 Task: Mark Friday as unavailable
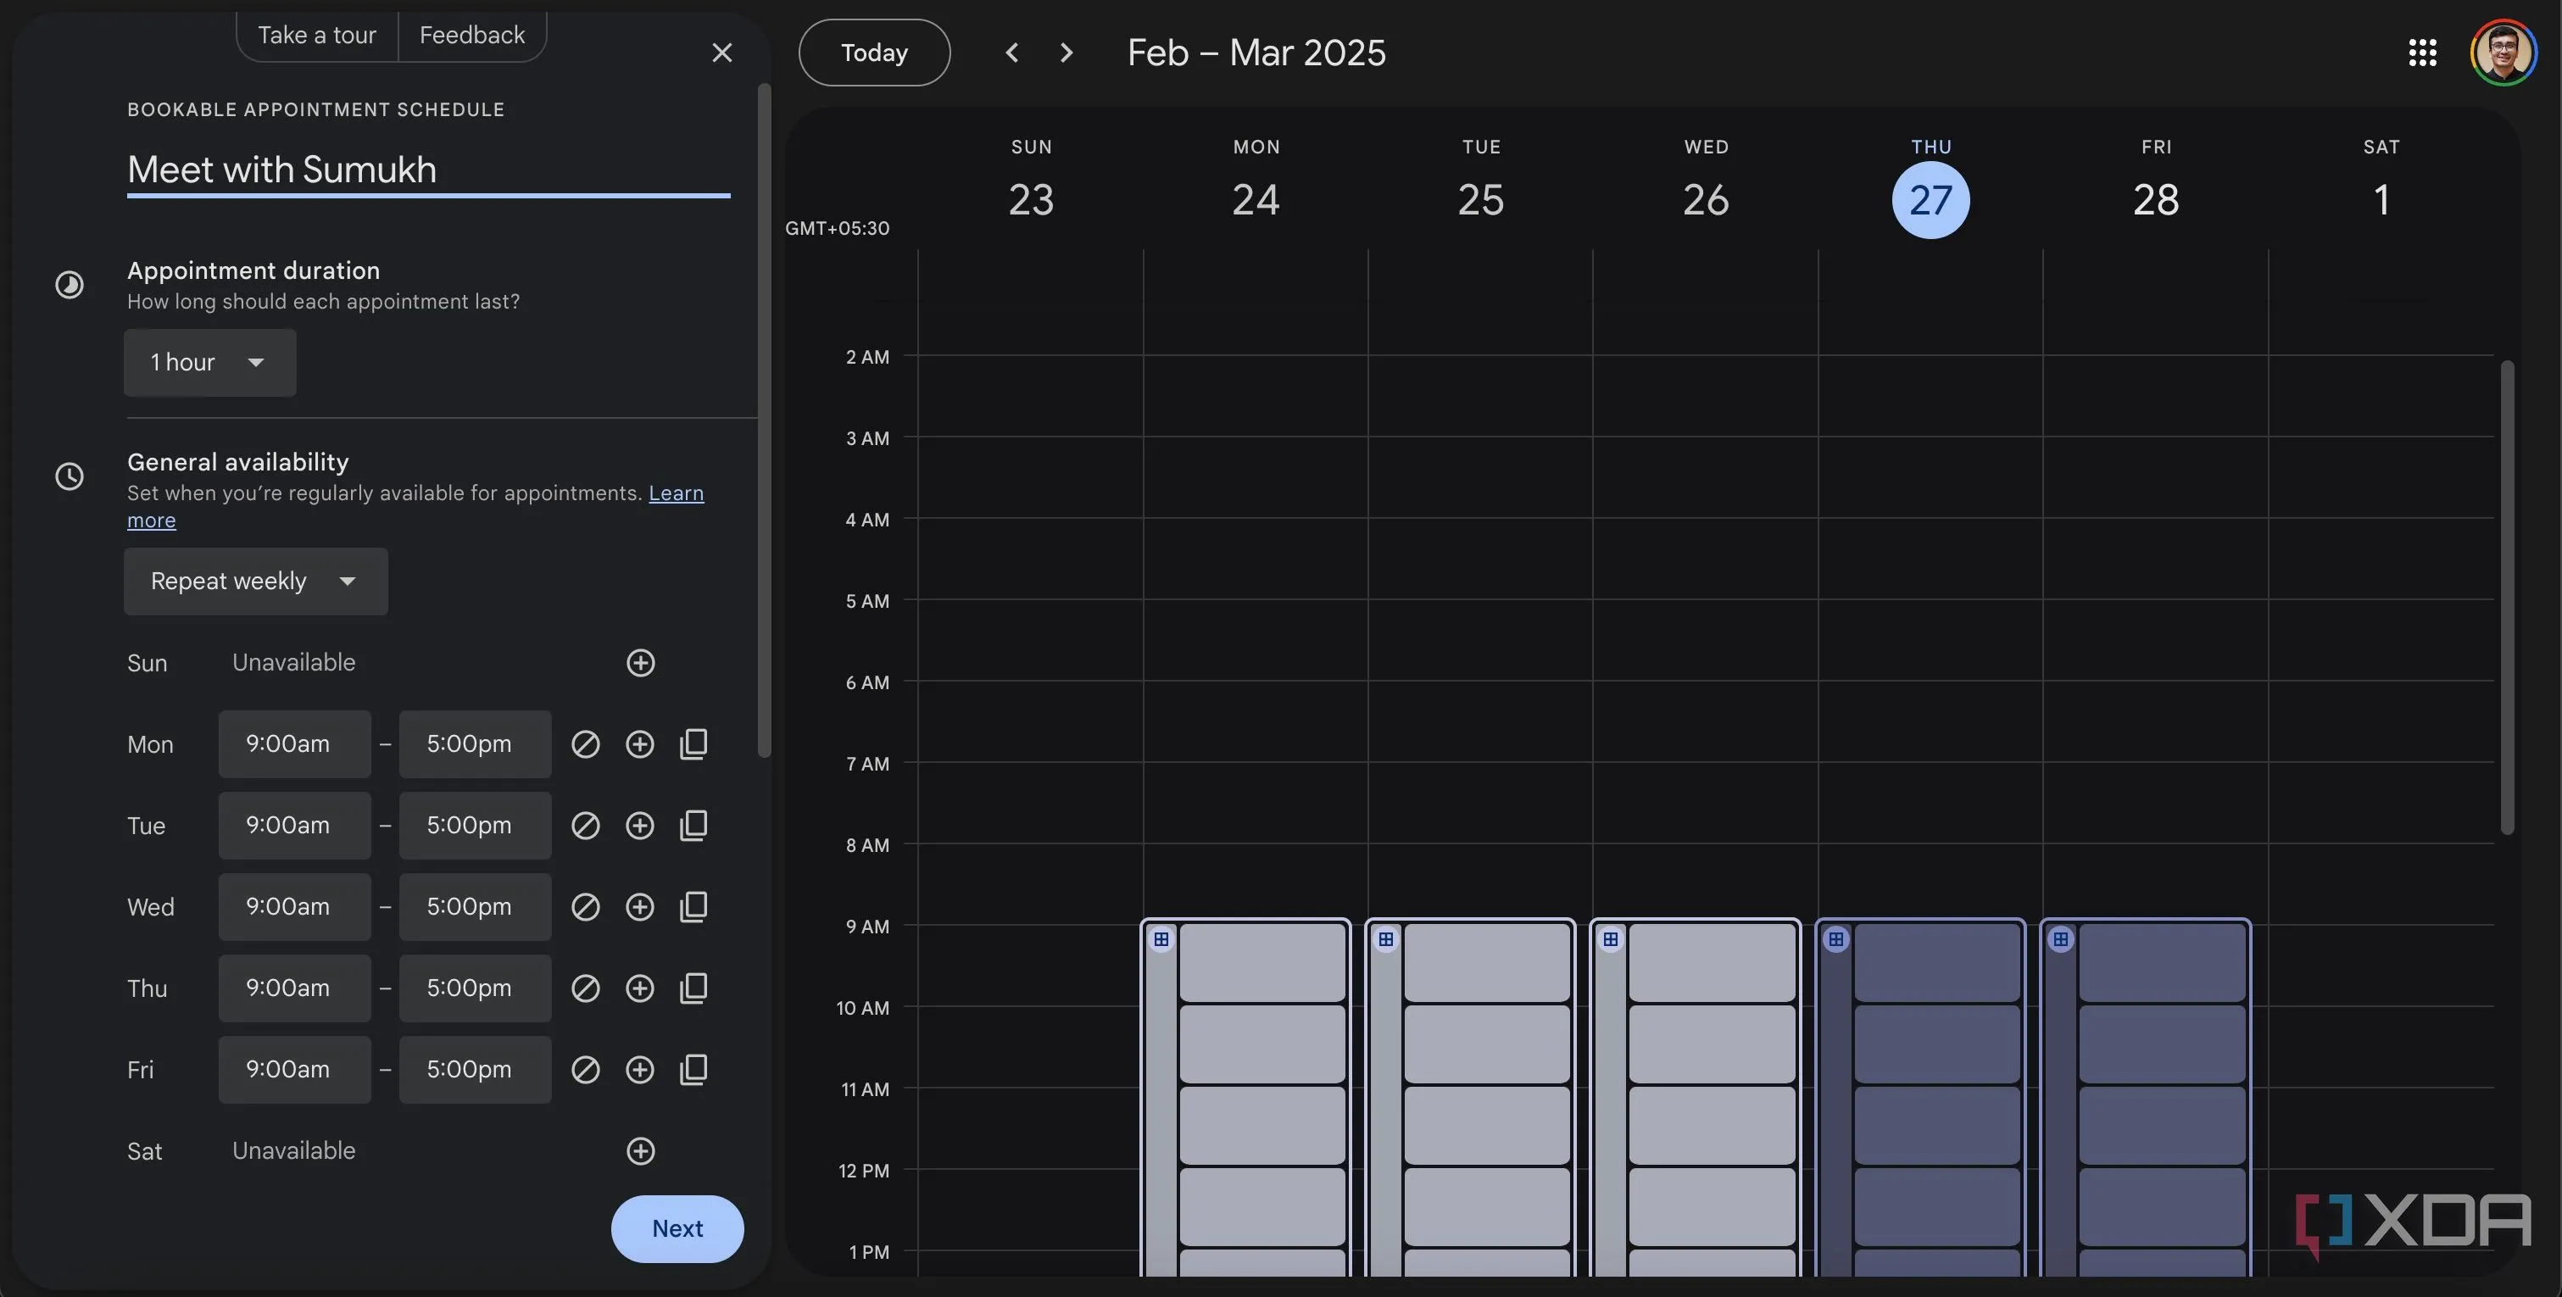[x=585, y=1069]
